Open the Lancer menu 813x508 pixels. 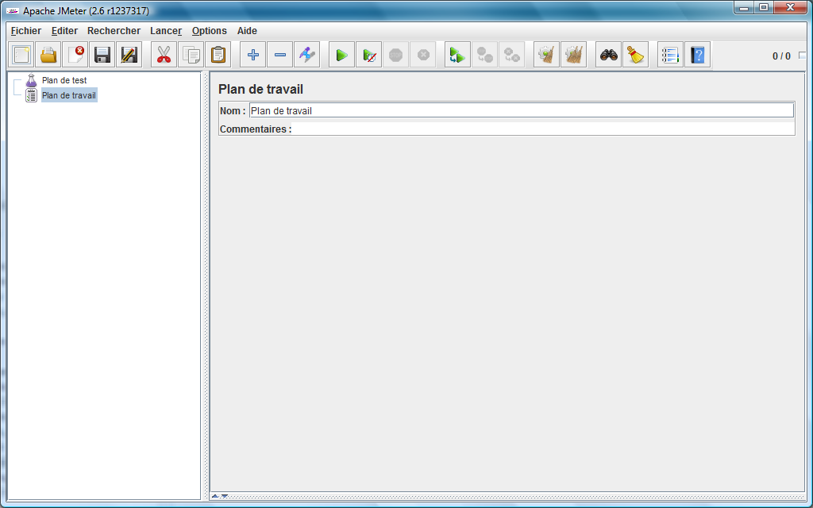coord(166,31)
